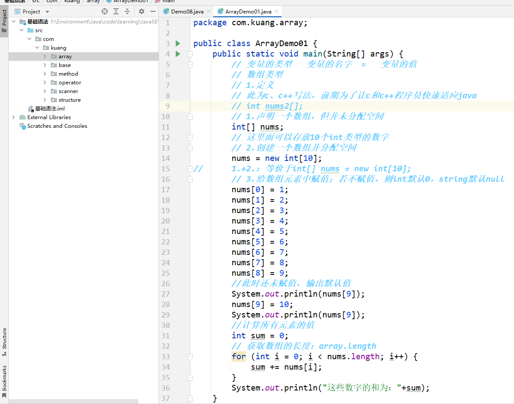Click the '// int nums2[];' comment line
Screen dimensions: 514x404
coord(267,106)
